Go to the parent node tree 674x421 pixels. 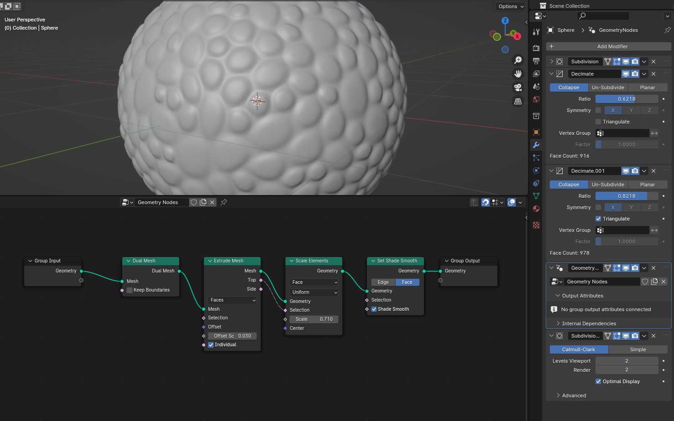coord(474,202)
